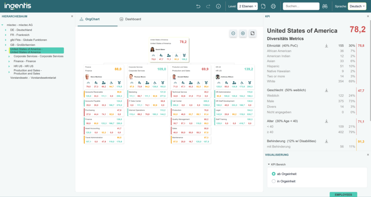Select Vorstandssekr. - Vorstandssekretariat tree item

pyautogui.click(x=33, y=78)
